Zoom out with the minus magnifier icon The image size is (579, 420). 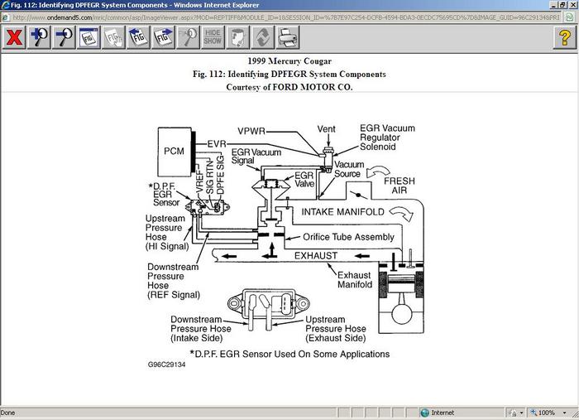[x=64, y=37]
